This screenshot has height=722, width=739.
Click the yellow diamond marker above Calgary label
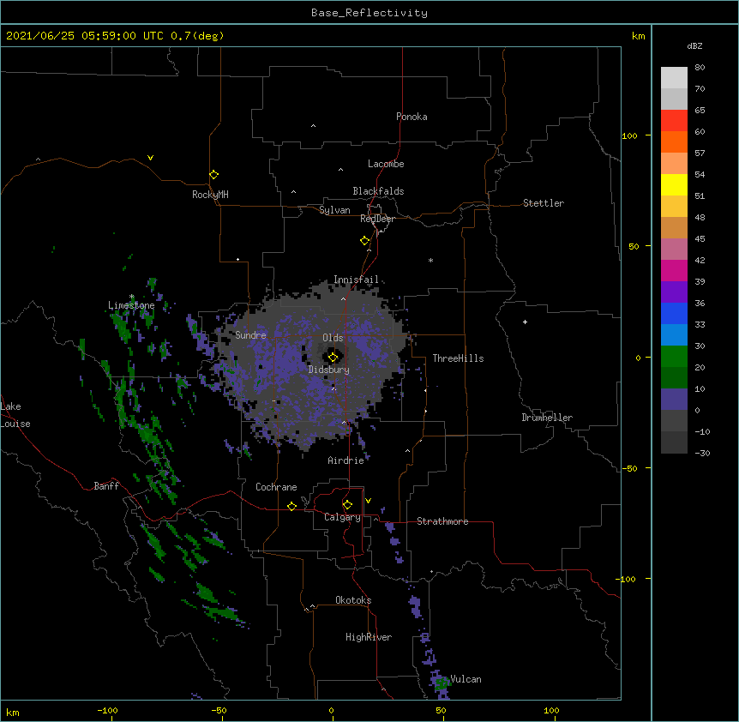347,505
